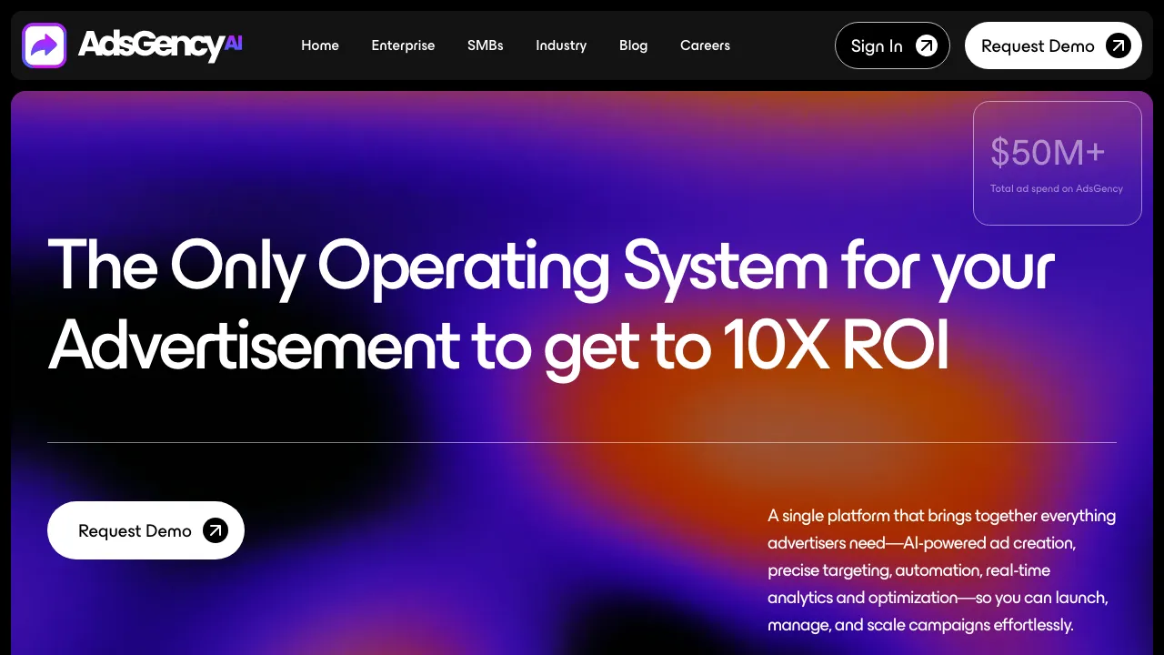Visit the Blog page
Viewport: 1164px width, 655px height.
tap(633, 45)
